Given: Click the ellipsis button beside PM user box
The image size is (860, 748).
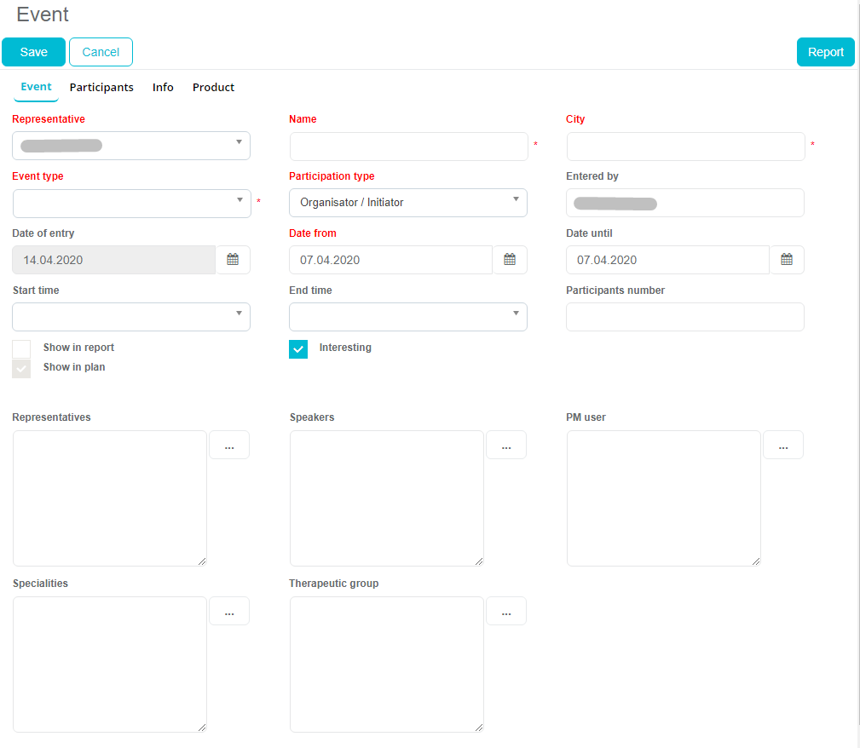Looking at the screenshot, I should [782, 446].
